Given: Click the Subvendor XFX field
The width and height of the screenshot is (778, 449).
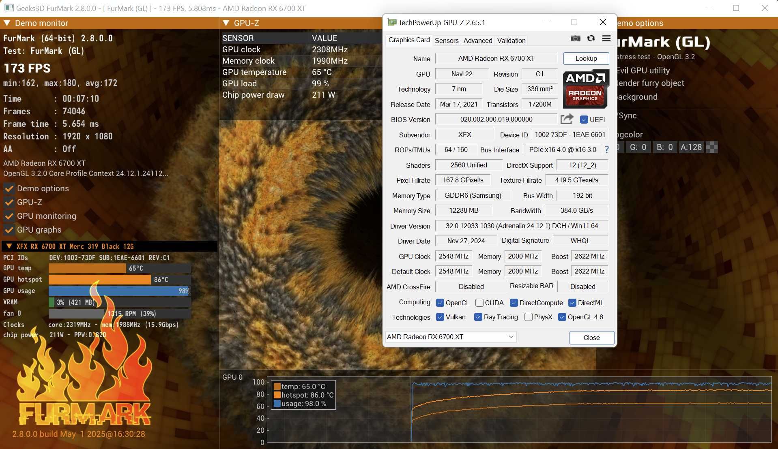Looking at the screenshot, I should [464, 135].
